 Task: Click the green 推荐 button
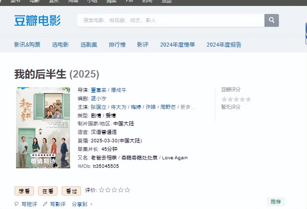(276, 201)
